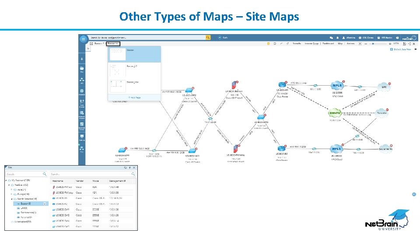Open the site hierarchy icon in sidebar
Viewport: 420px width, 236px height.
point(82,80)
